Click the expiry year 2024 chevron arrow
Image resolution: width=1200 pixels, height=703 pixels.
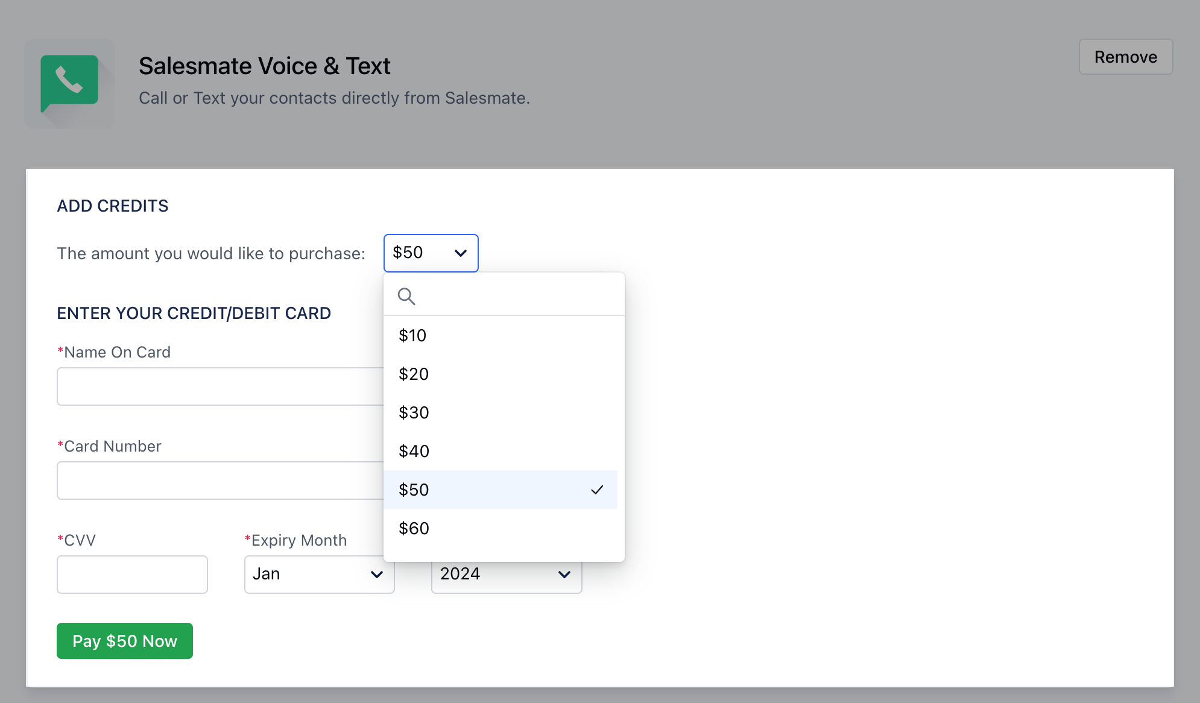[564, 575]
